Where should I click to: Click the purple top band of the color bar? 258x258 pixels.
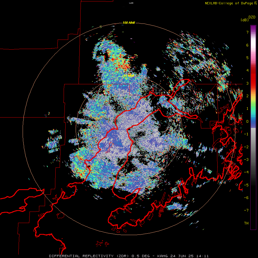point(253,28)
